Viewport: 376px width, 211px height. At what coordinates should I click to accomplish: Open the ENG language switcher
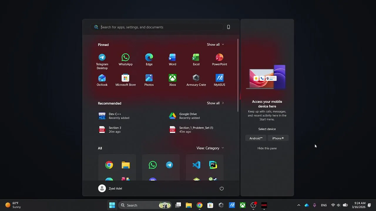324,205
